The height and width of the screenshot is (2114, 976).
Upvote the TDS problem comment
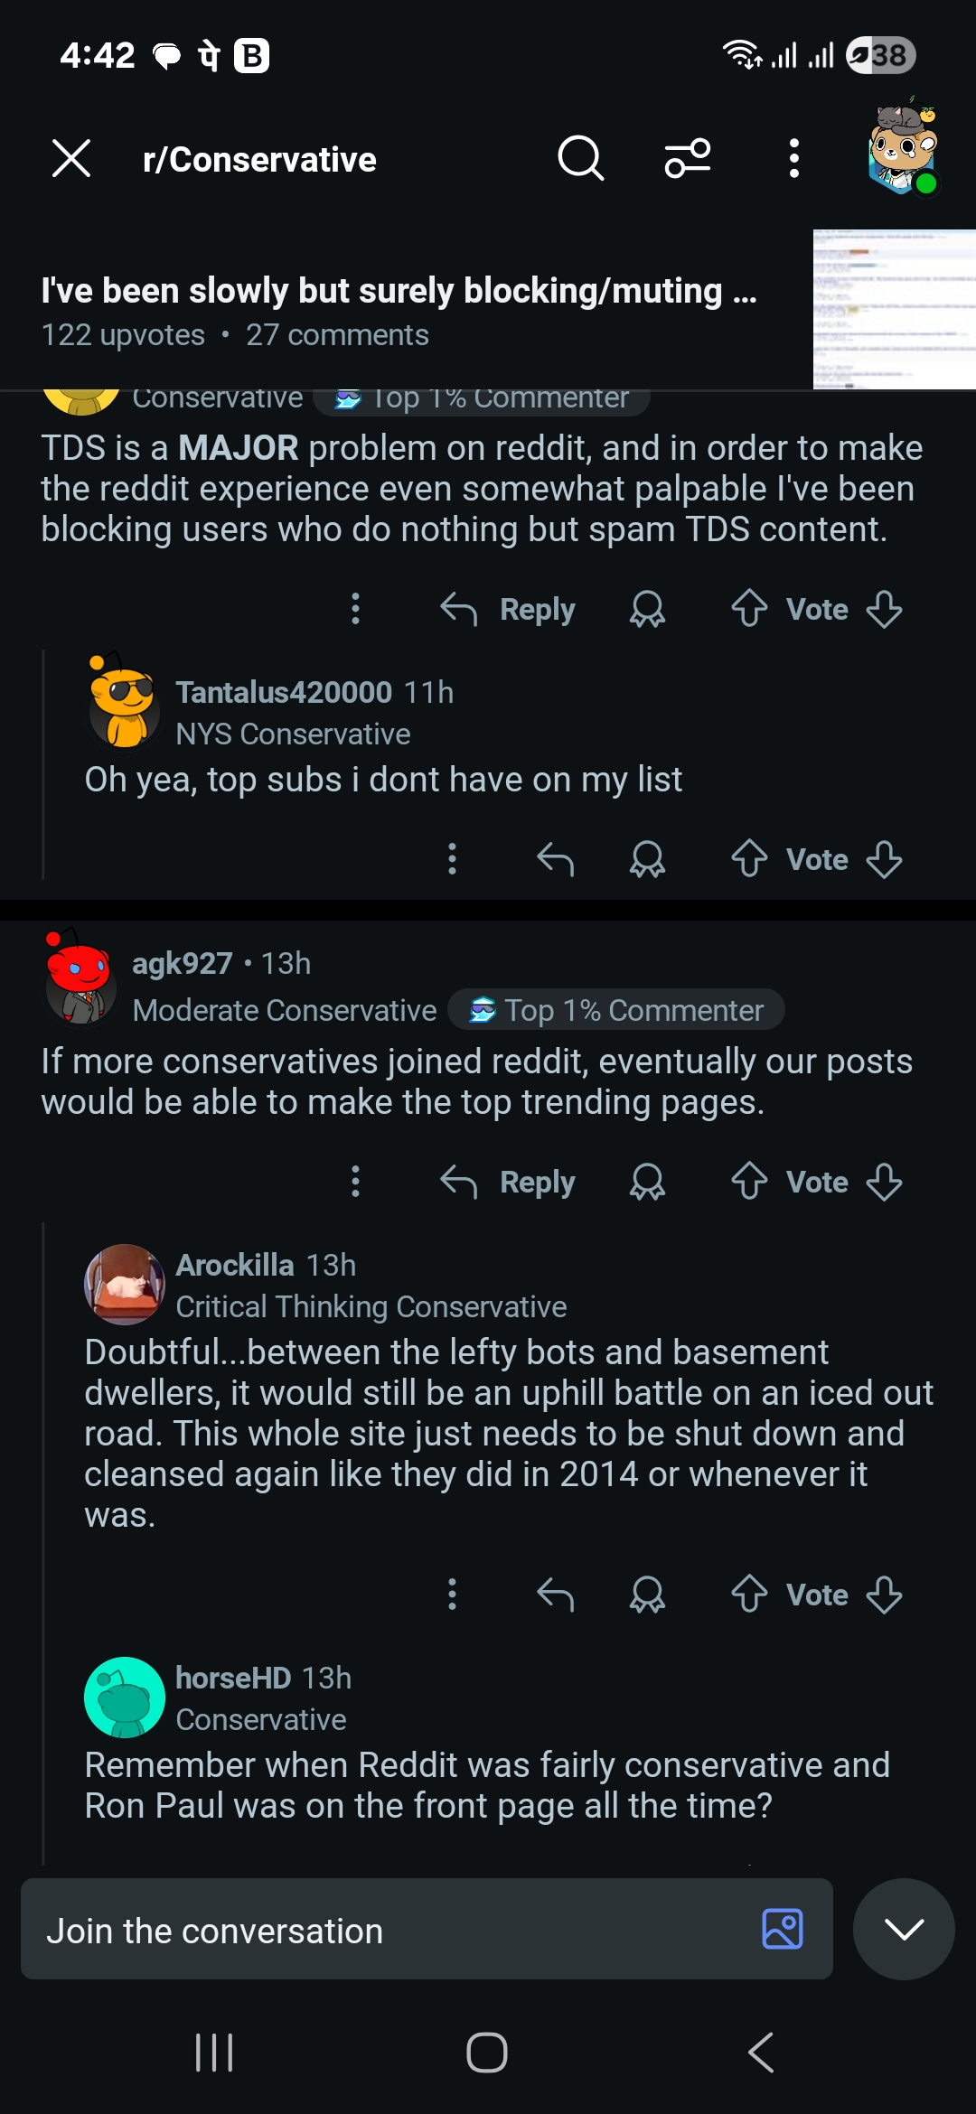click(x=749, y=609)
